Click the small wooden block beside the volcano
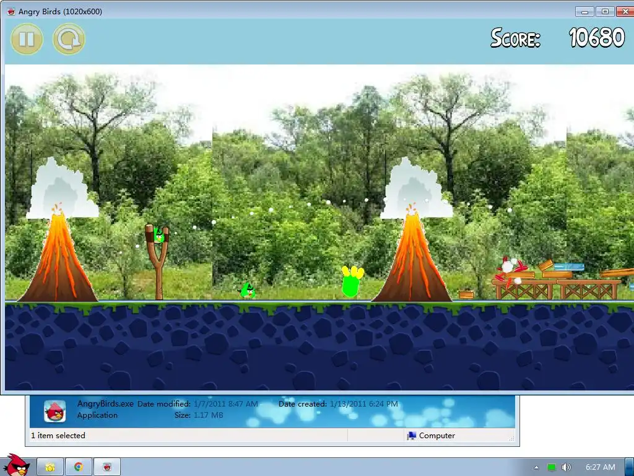634x476 pixels. pyautogui.click(x=466, y=294)
